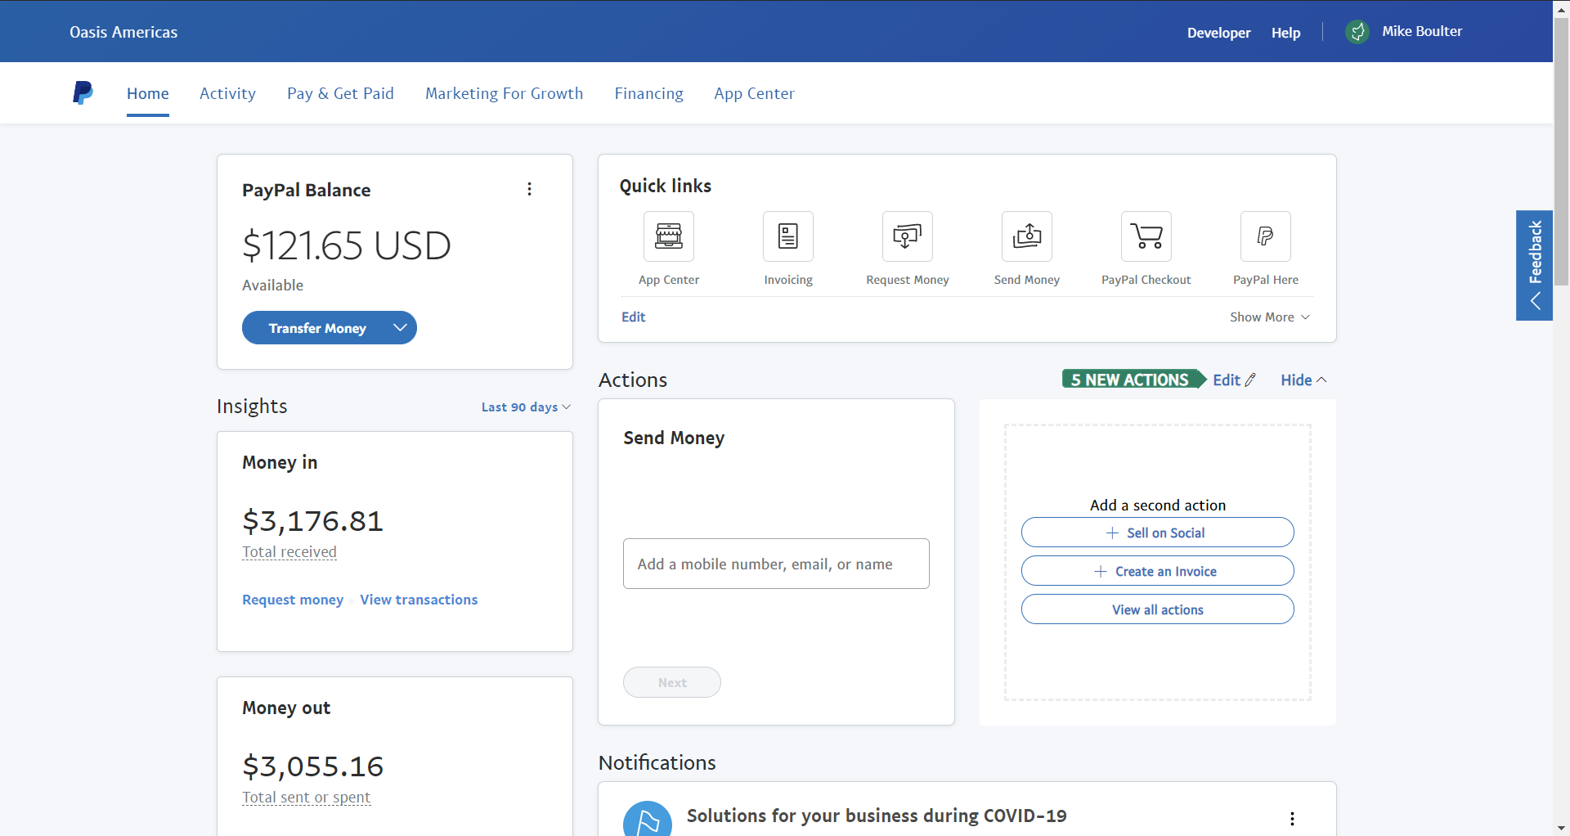
Task: Click the Help link in header
Action: point(1285,33)
